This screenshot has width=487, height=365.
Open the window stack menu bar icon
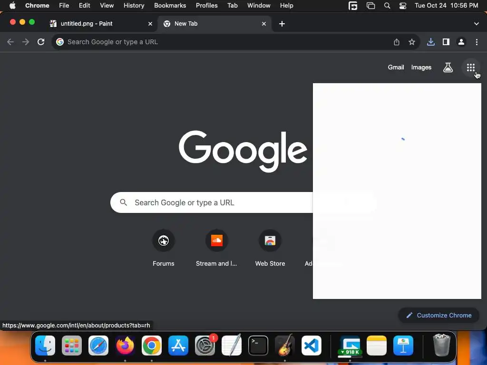click(370, 6)
